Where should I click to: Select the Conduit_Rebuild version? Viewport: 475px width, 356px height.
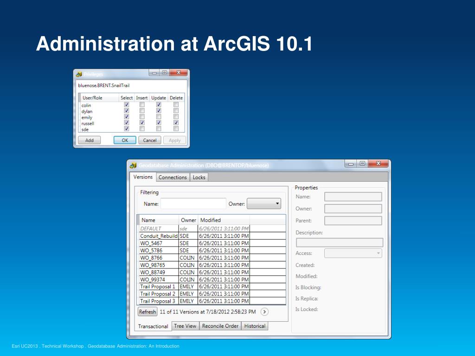pyautogui.click(x=212, y=236)
